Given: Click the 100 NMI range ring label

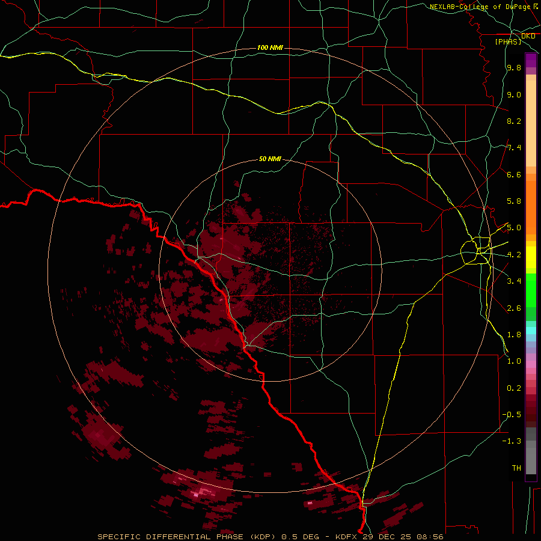Looking at the screenshot, I should click(x=270, y=47).
